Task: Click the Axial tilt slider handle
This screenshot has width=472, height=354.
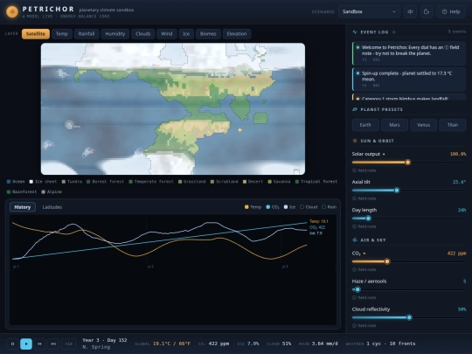Action: coord(397,191)
